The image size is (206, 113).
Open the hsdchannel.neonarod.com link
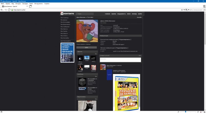pos(129,51)
